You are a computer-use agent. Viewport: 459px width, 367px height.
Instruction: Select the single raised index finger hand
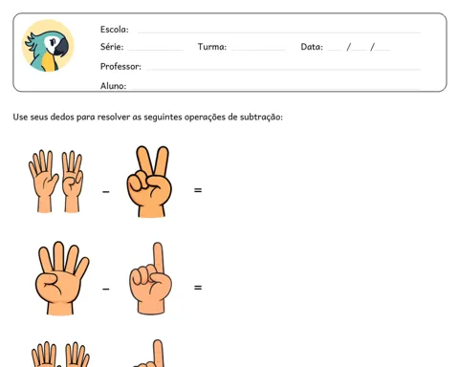[x=151, y=278]
